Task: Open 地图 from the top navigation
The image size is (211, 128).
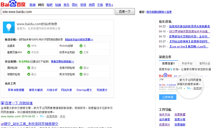Action: 92,5
